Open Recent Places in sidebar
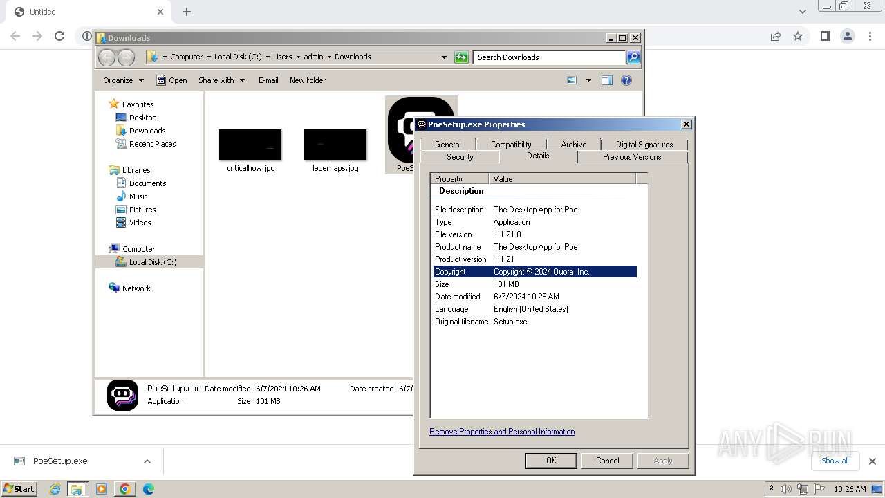Viewport: 885px width, 498px height. 152,144
